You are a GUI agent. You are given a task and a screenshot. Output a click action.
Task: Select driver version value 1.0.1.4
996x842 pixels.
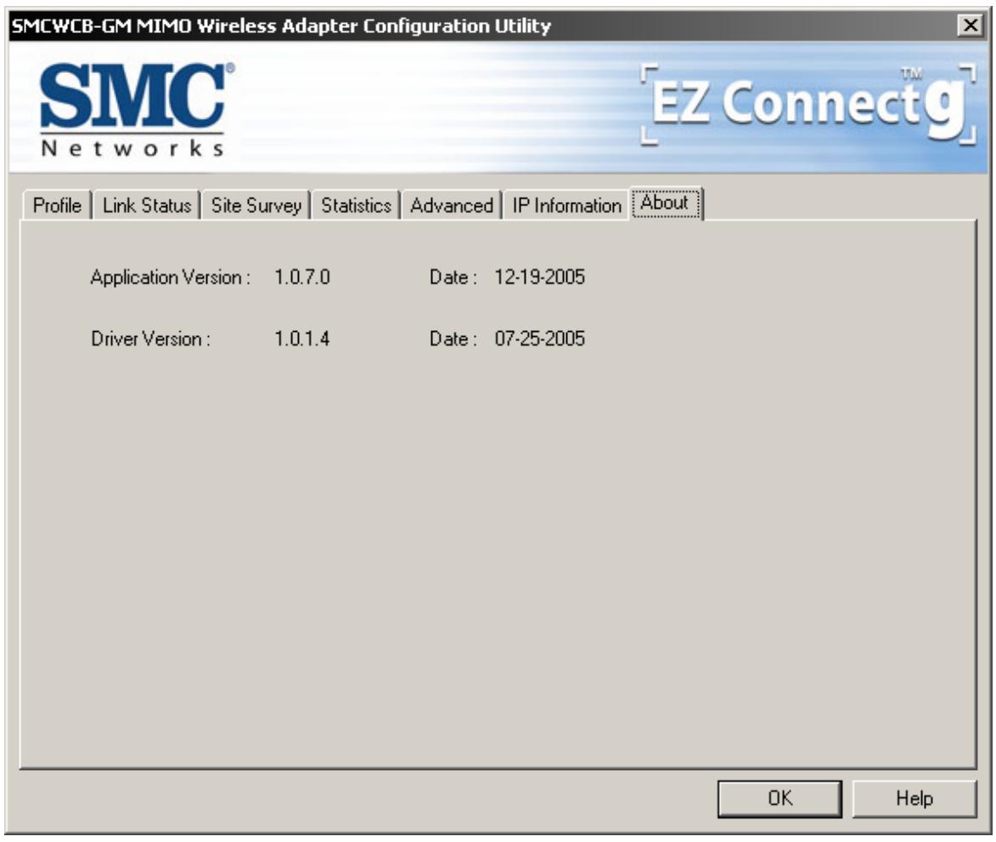tap(302, 339)
